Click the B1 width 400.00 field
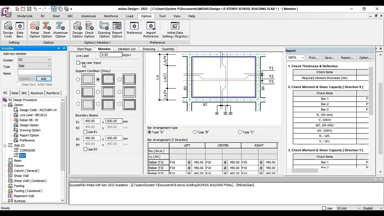The width and height of the screenshot is (384, 216). [x=92, y=121]
